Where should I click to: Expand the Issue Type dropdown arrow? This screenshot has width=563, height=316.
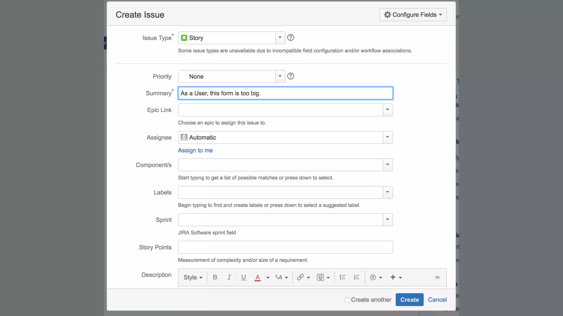point(280,38)
